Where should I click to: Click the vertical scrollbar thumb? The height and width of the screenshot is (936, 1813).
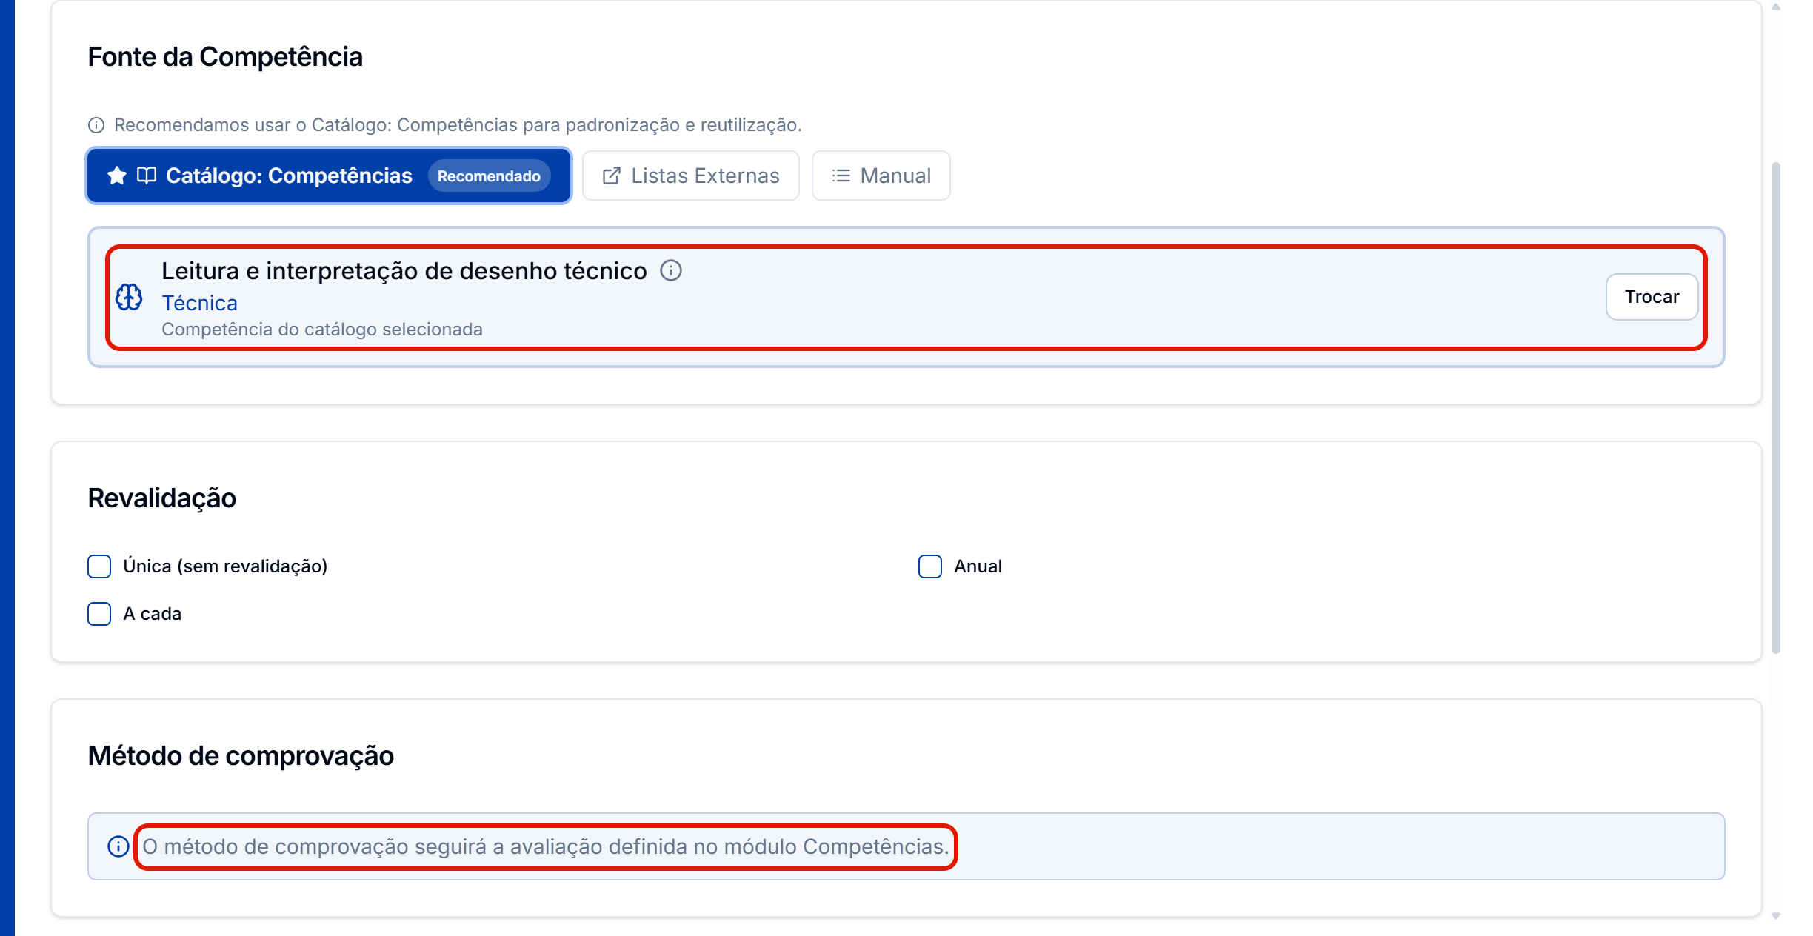pyautogui.click(x=1775, y=407)
